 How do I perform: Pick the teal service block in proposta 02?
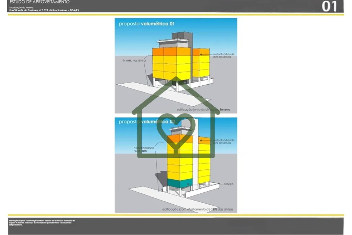[180, 183]
